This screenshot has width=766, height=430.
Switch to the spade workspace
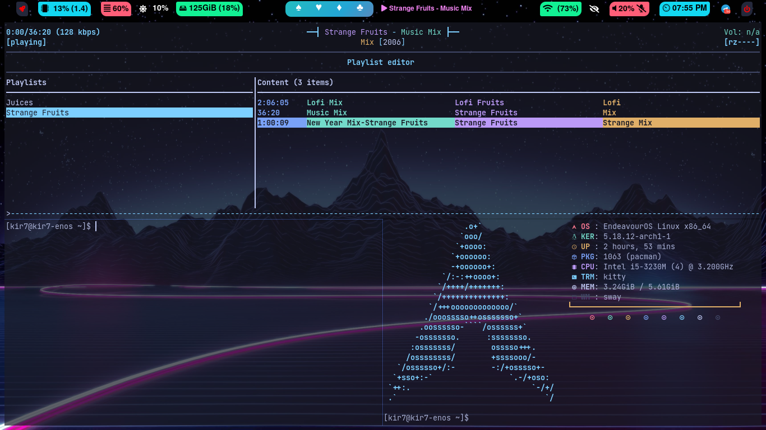[x=299, y=8]
